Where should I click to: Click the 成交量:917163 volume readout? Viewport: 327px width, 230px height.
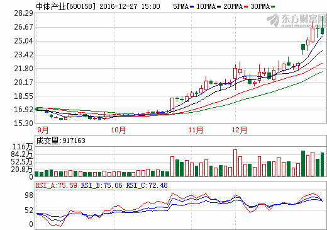pyautogui.click(x=61, y=141)
